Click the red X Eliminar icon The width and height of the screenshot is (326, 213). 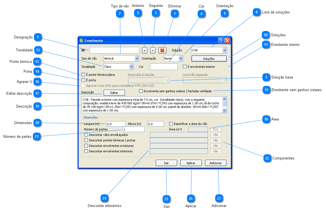[x=162, y=50]
